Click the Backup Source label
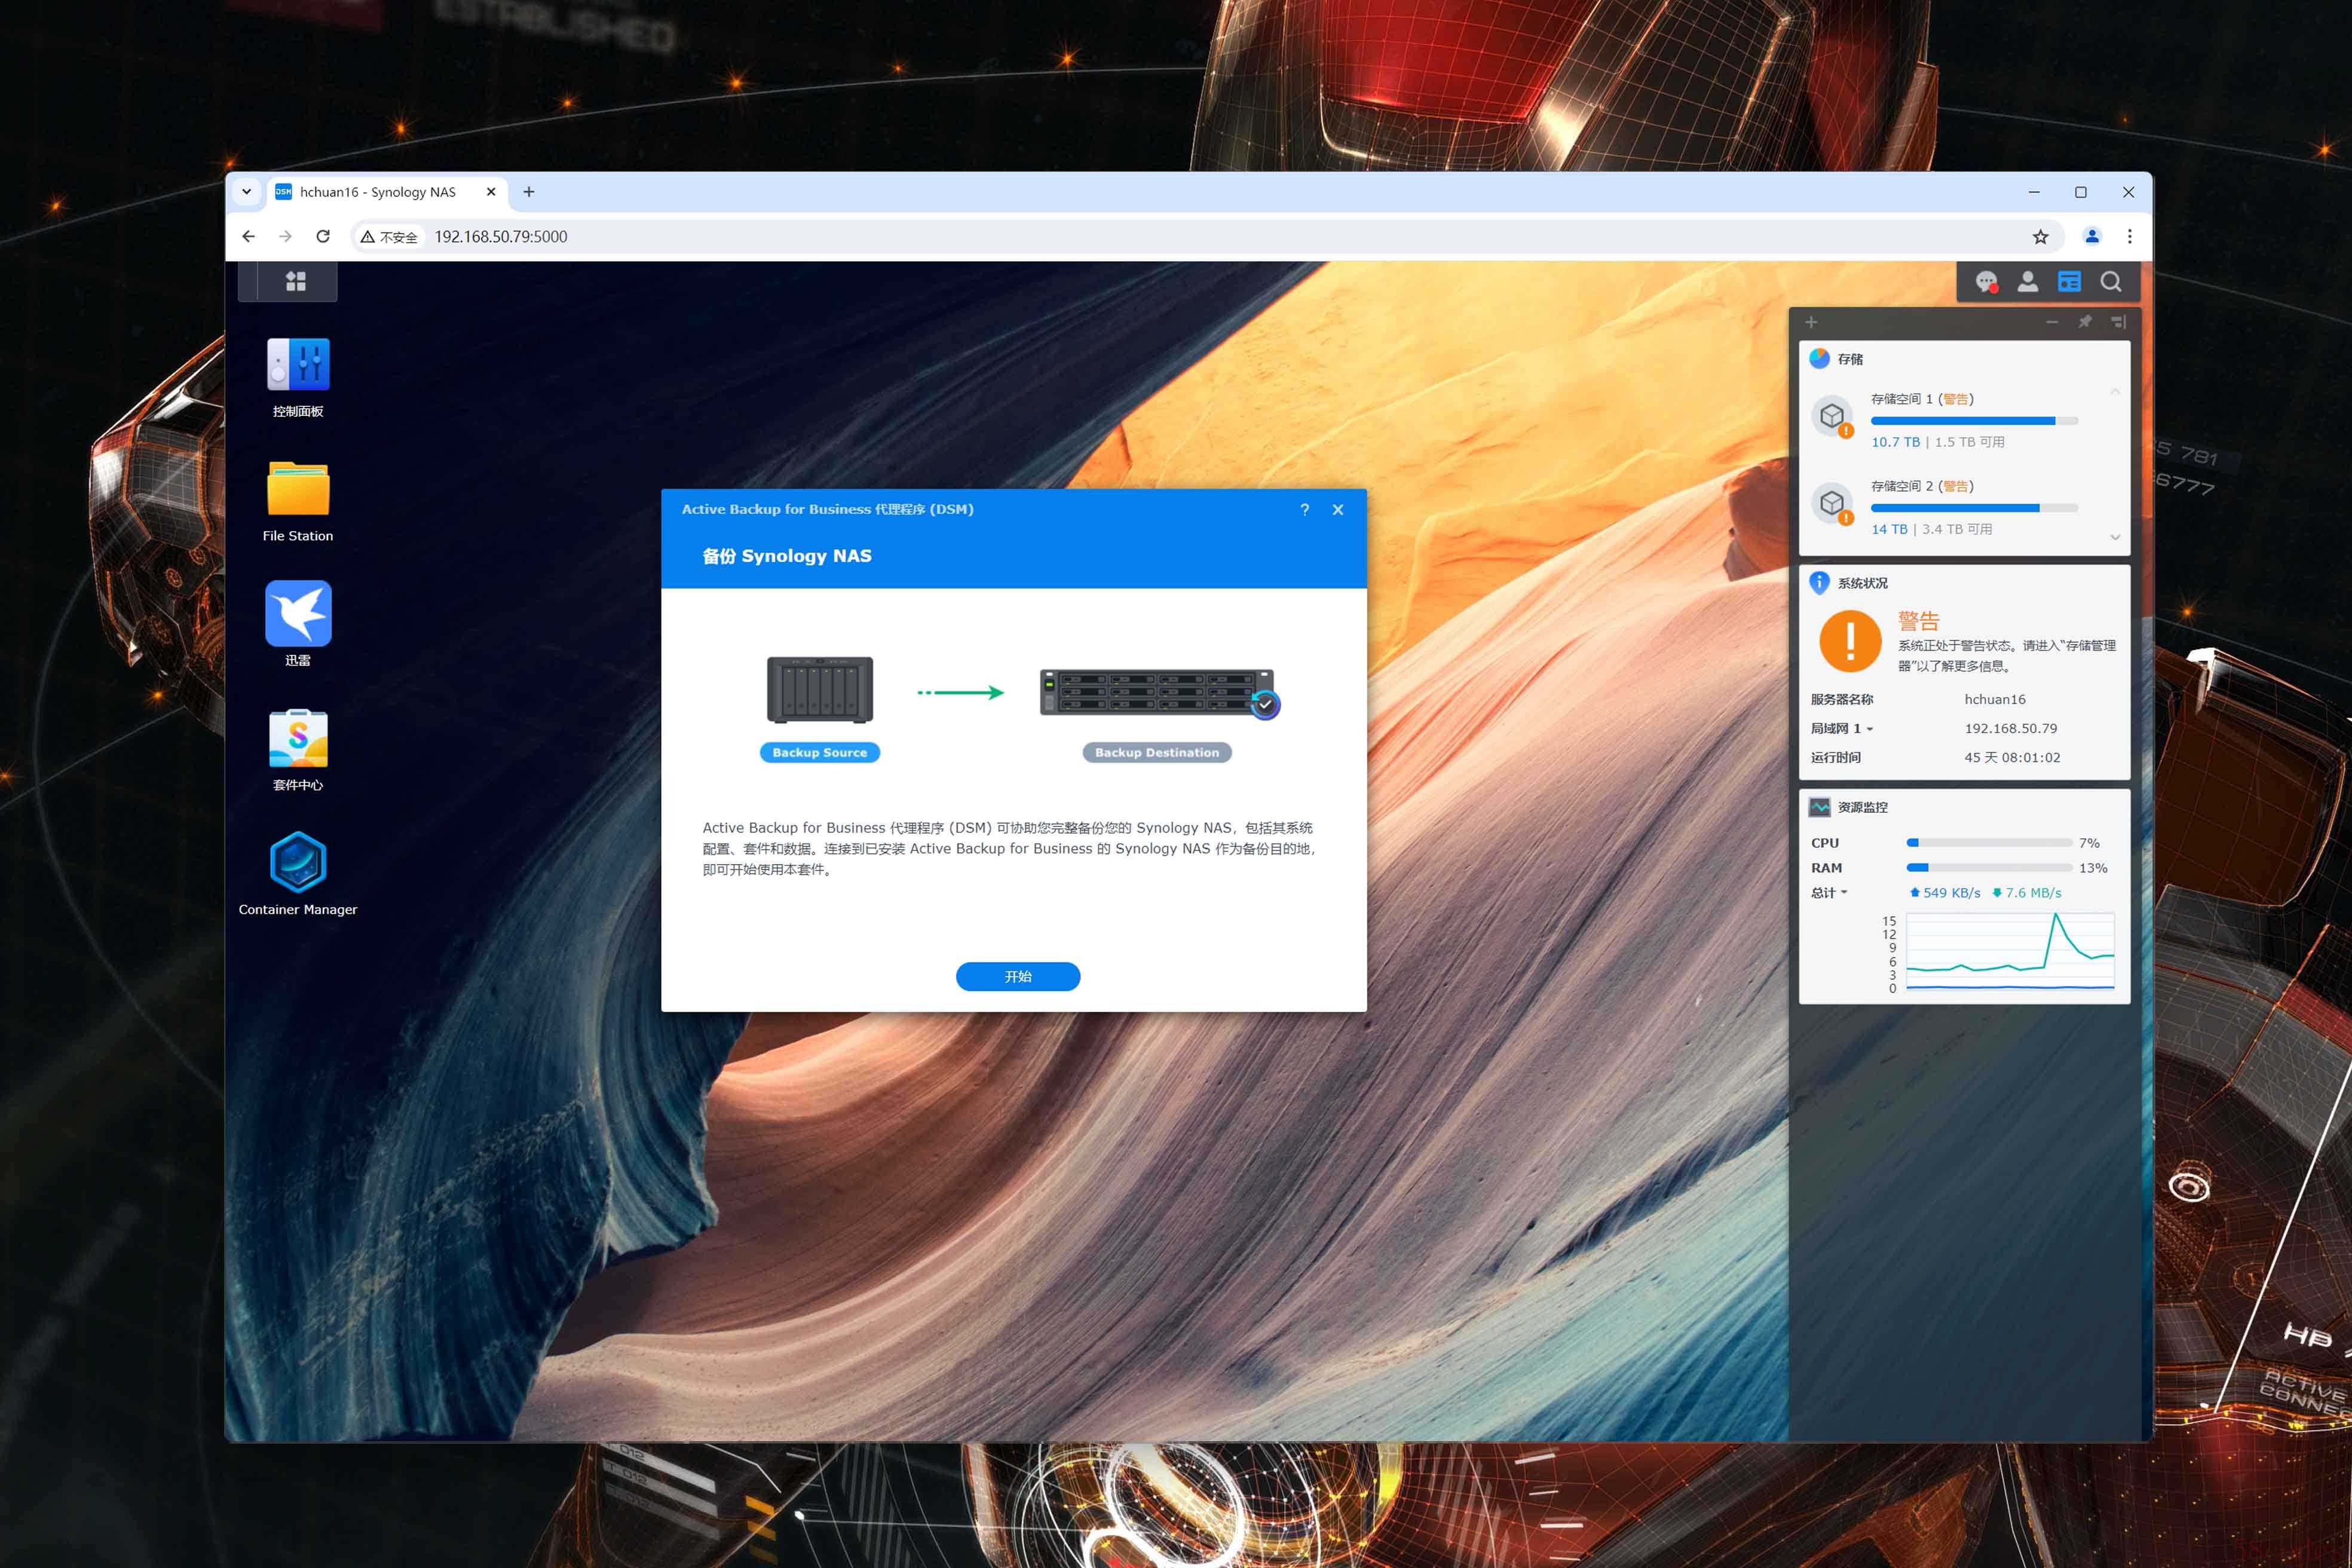The width and height of the screenshot is (2352, 1568). point(820,753)
